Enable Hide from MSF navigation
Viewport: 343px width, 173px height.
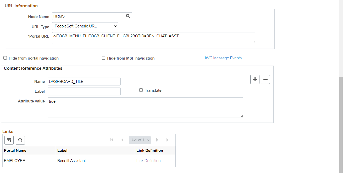point(103,58)
